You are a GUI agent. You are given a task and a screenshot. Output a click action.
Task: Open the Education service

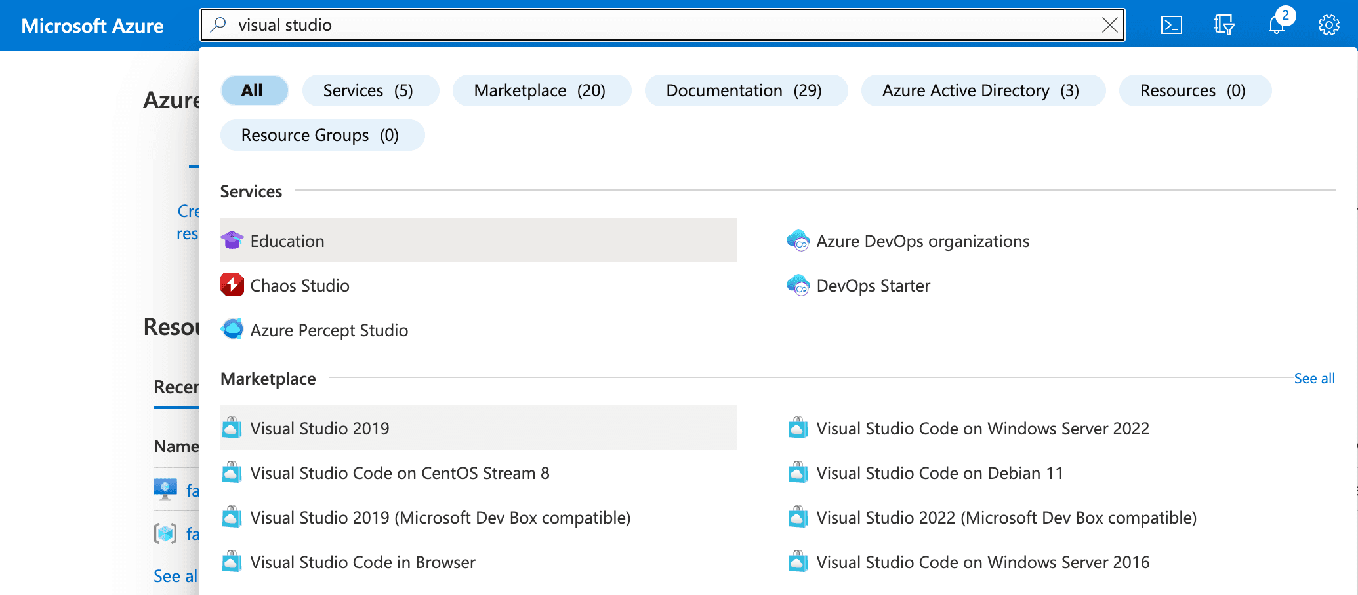(x=478, y=240)
